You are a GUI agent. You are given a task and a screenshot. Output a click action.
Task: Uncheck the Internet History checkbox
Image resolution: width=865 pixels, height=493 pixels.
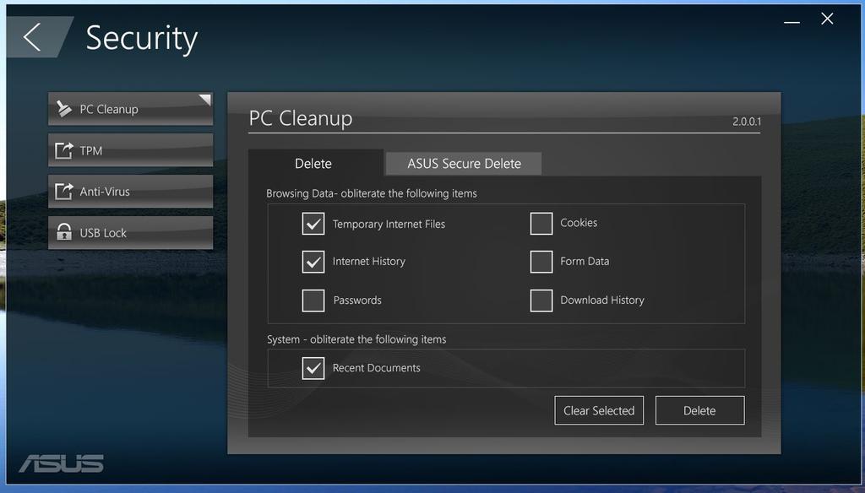pos(313,262)
